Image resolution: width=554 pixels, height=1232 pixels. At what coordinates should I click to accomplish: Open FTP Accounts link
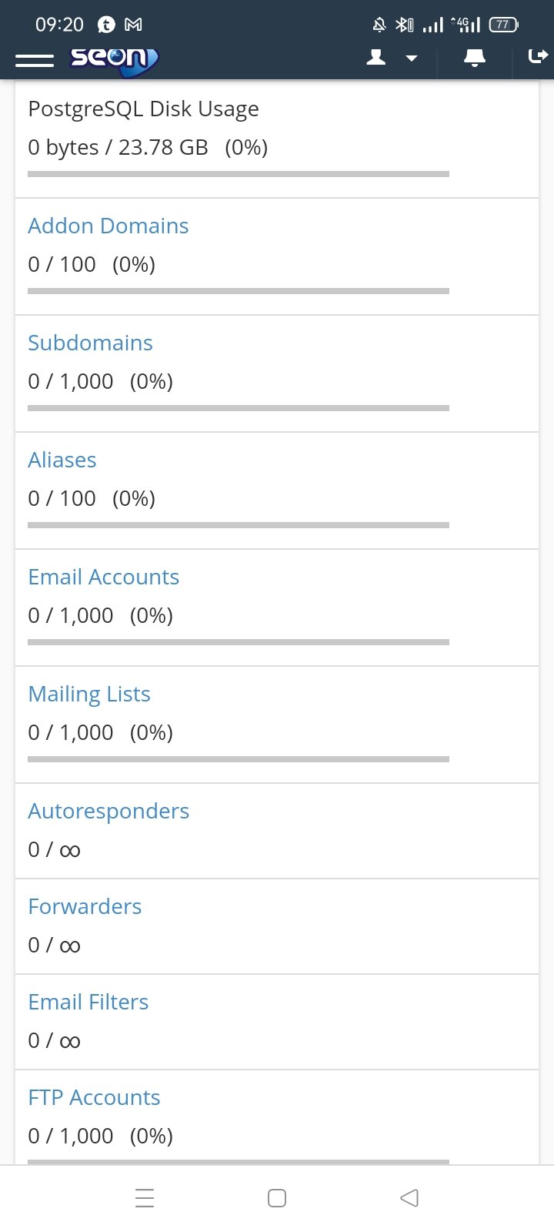[95, 1097]
